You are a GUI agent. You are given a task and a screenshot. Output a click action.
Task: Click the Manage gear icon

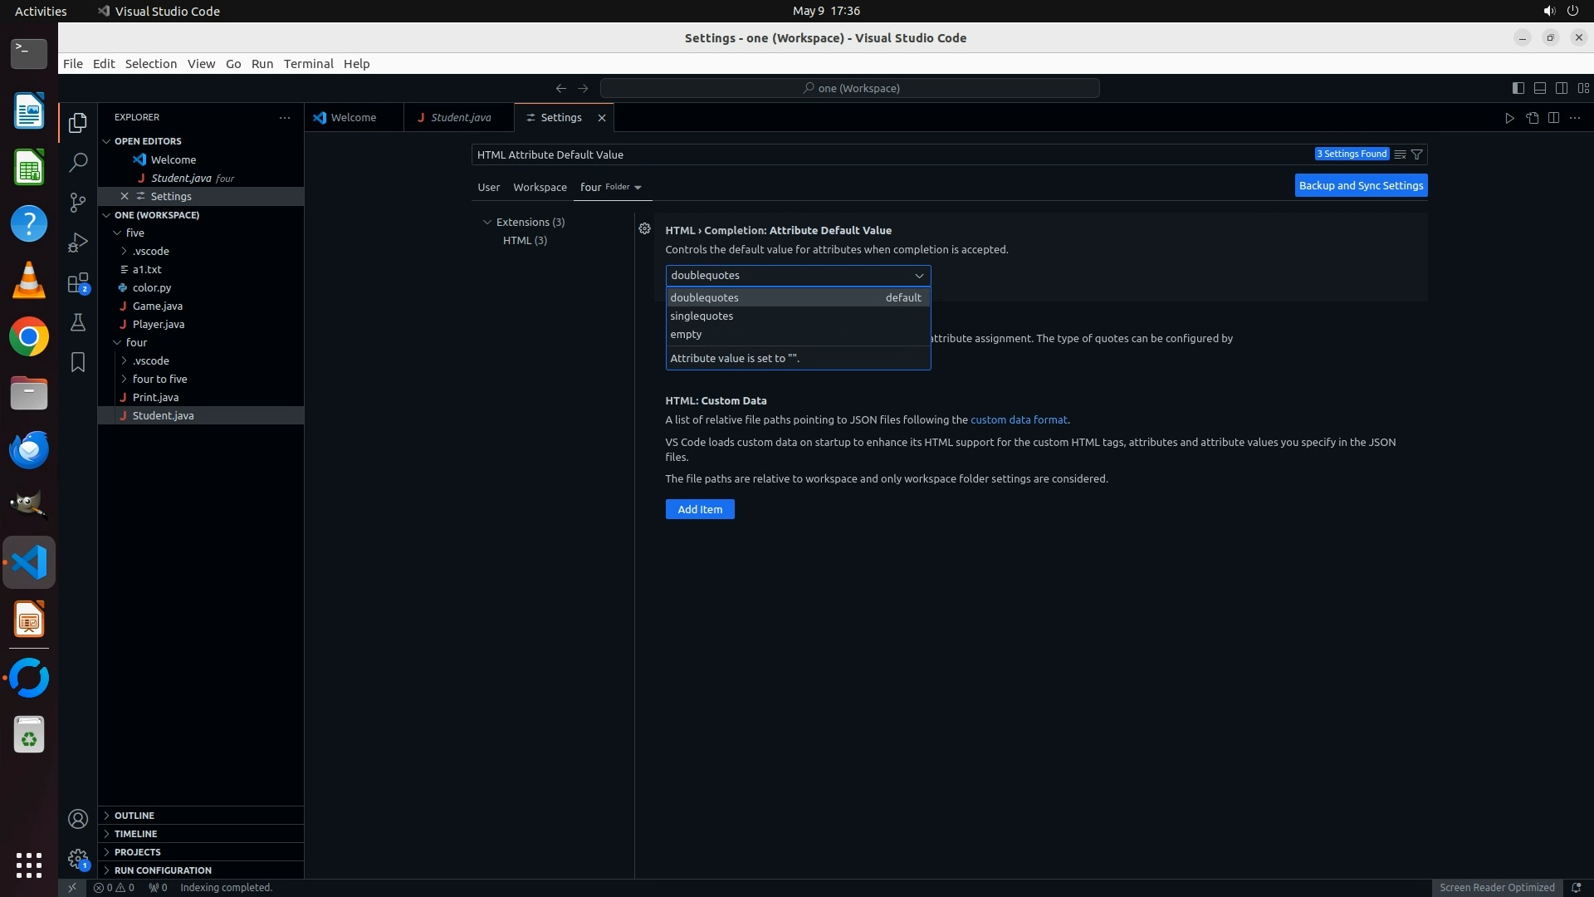(78, 859)
